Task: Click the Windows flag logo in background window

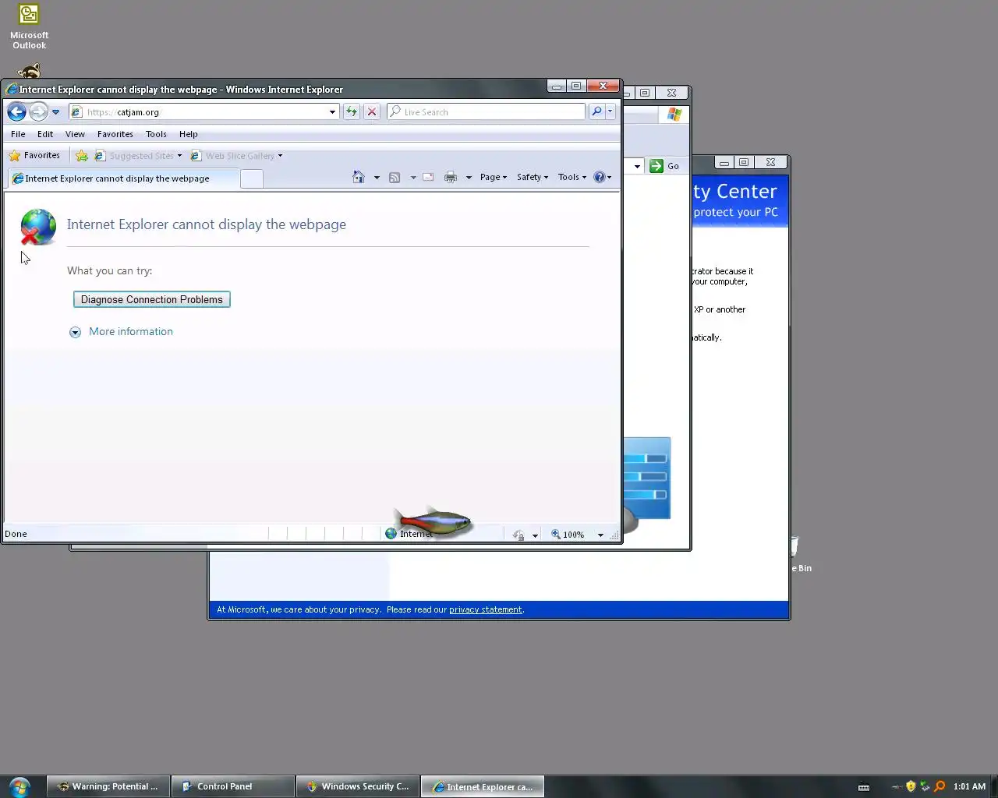Action: (x=674, y=115)
